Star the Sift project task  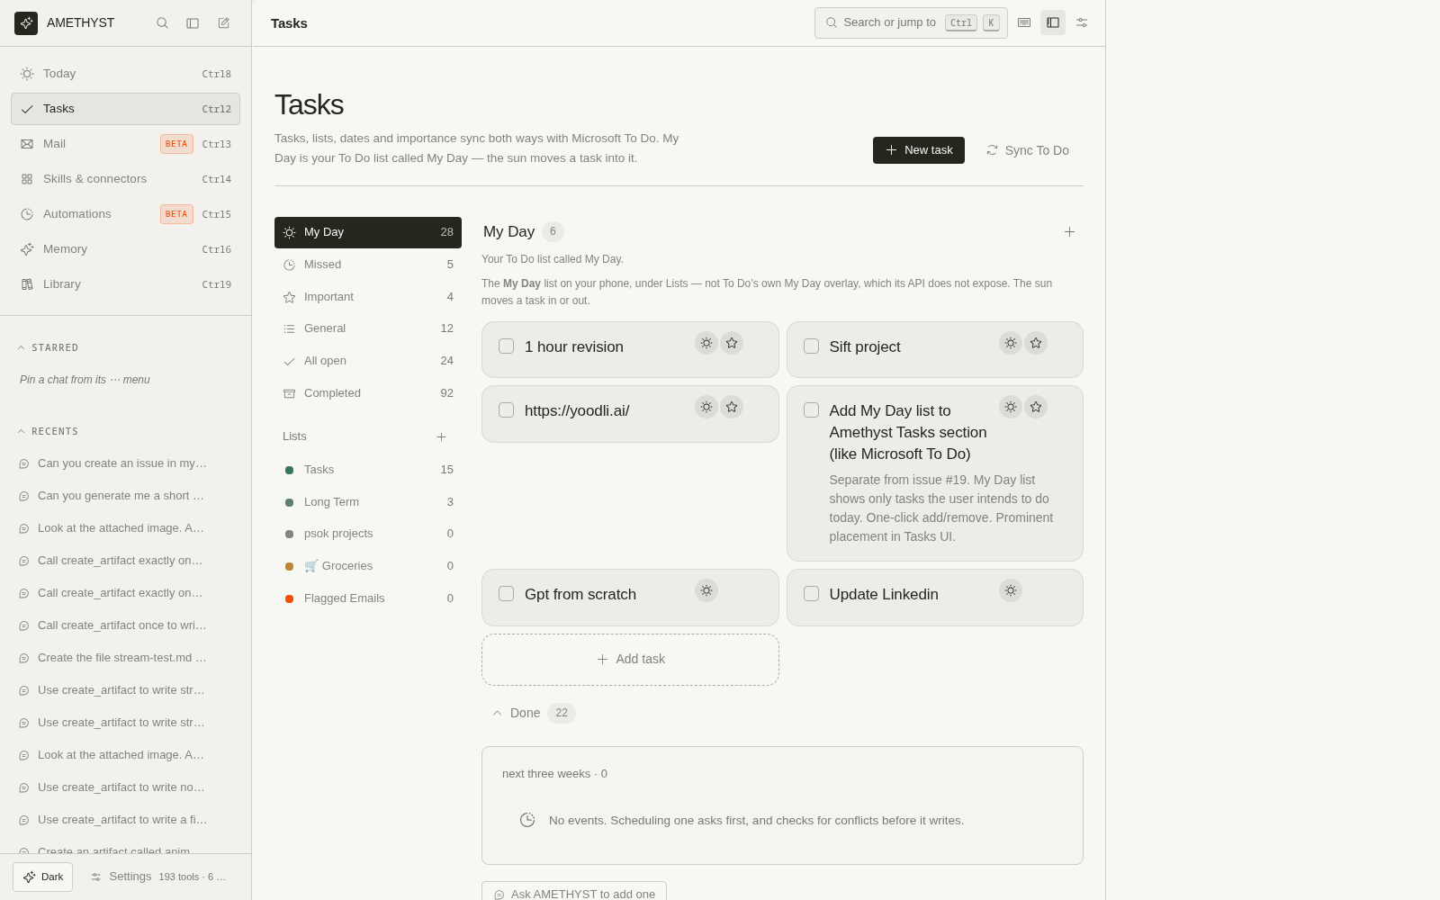1036,343
